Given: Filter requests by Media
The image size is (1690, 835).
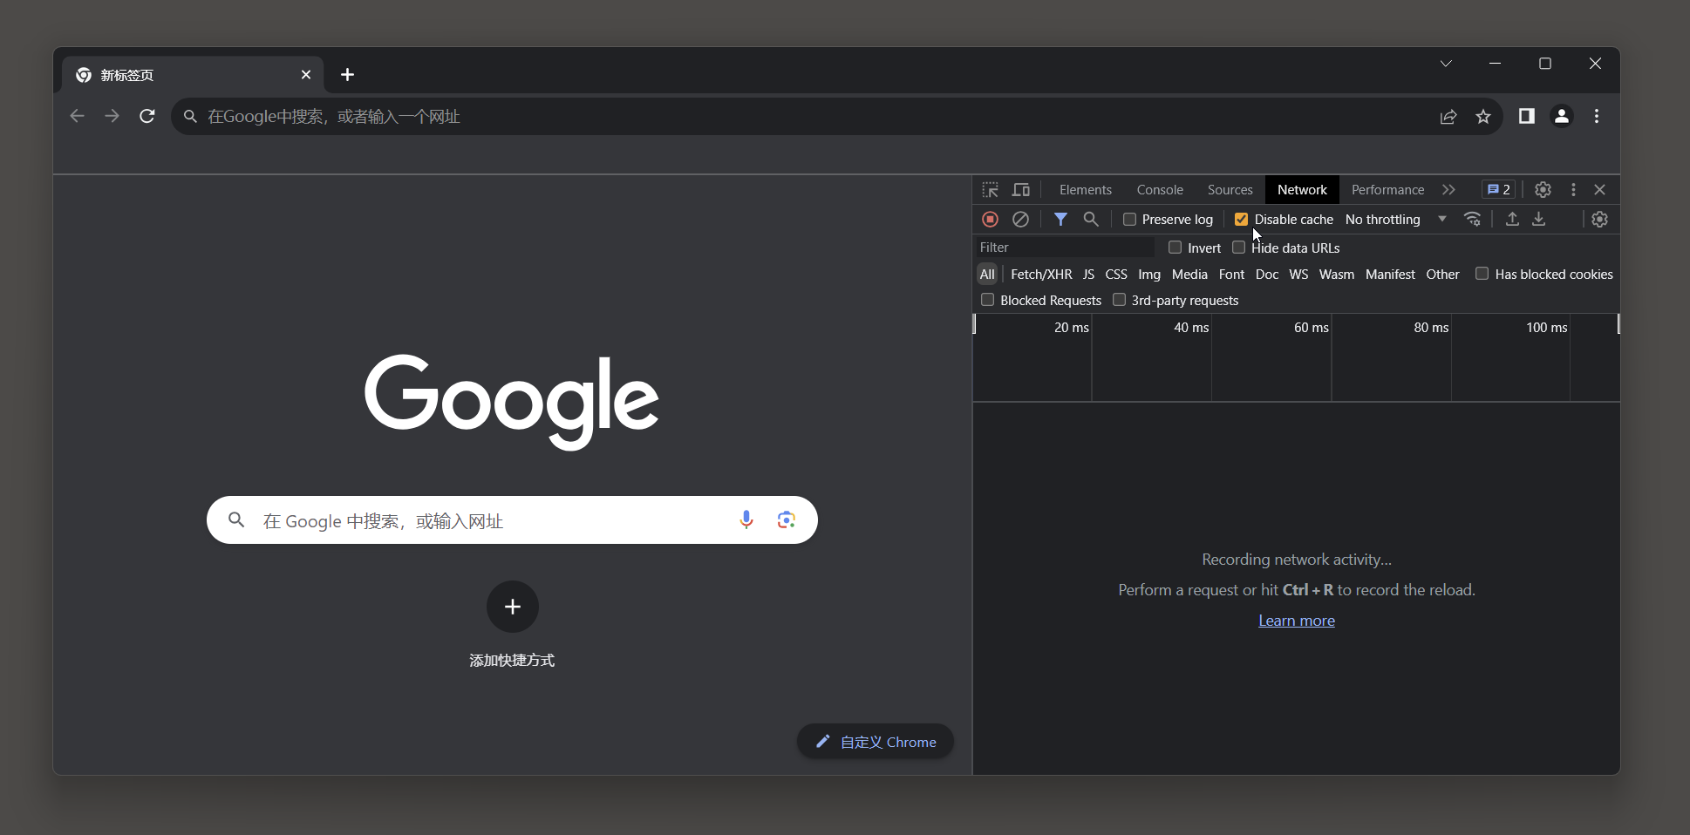Looking at the screenshot, I should 1189,274.
